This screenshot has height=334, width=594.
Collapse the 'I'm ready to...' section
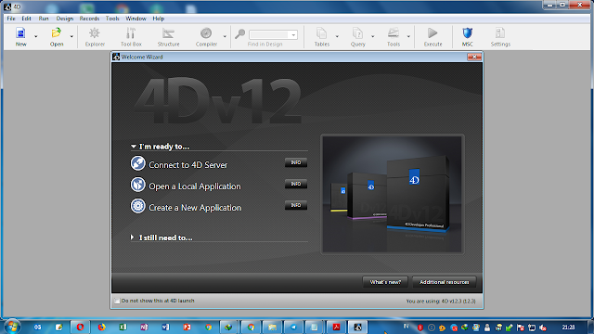point(134,147)
